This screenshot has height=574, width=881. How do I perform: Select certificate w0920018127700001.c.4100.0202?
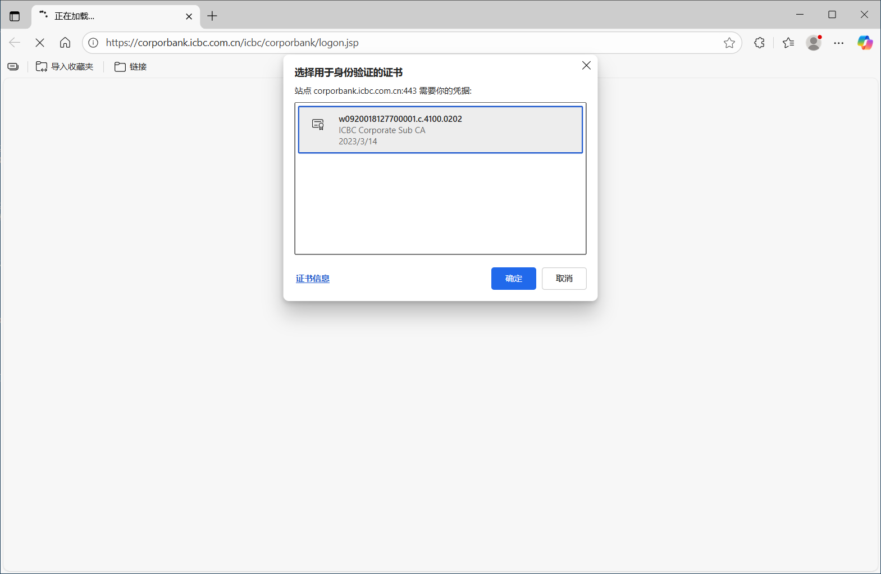(440, 130)
